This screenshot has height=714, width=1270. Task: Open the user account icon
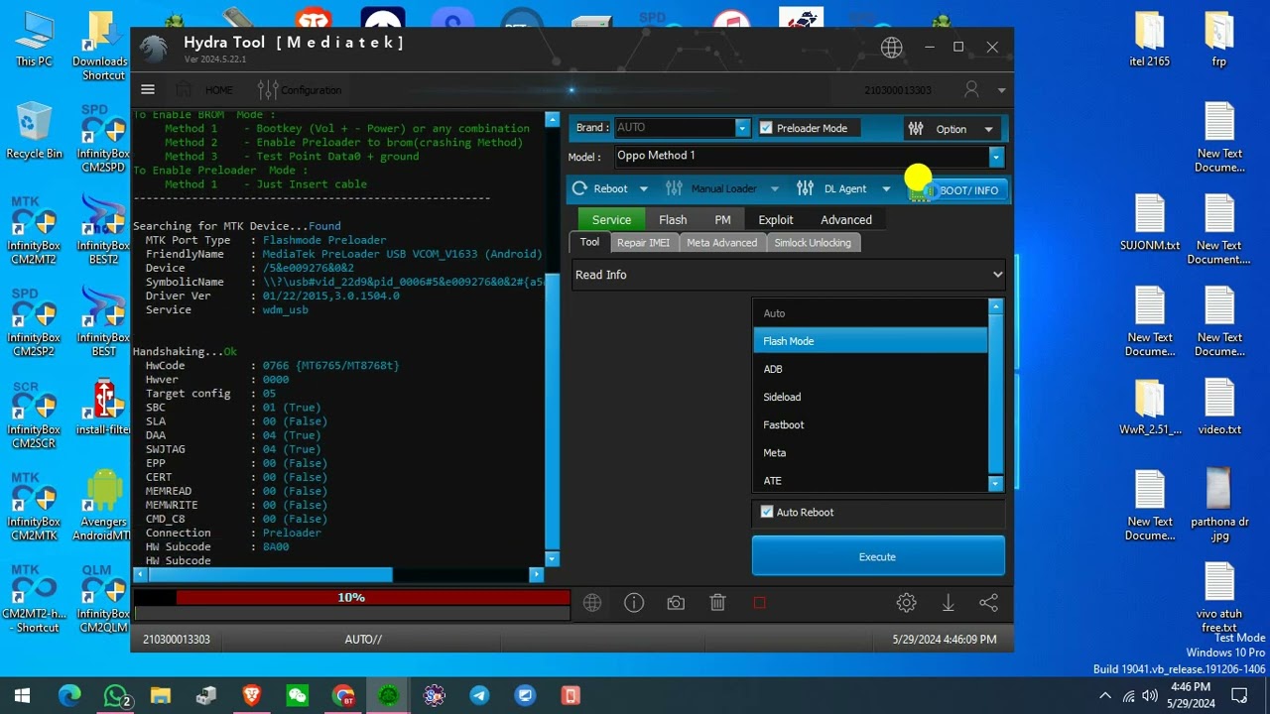(971, 89)
